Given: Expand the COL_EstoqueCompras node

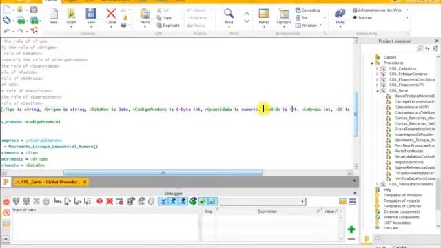Looking at the screenshot, I should coord(377,74).
